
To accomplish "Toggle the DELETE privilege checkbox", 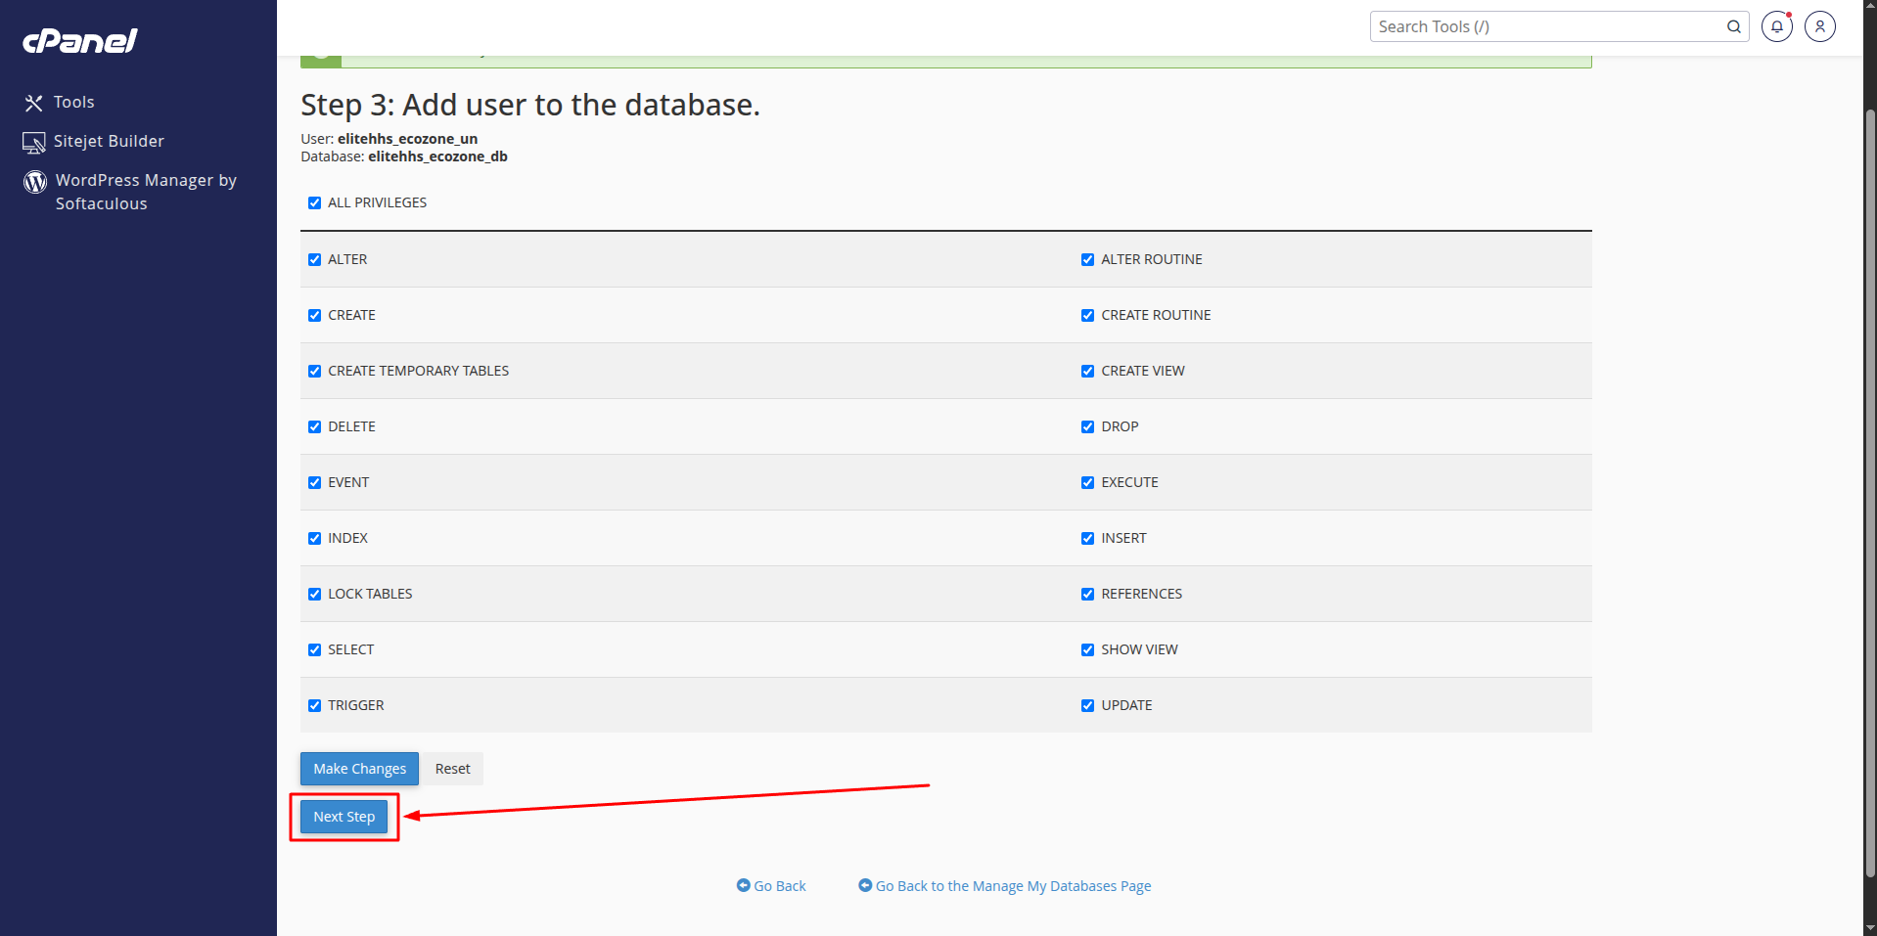I will (314, 426).
